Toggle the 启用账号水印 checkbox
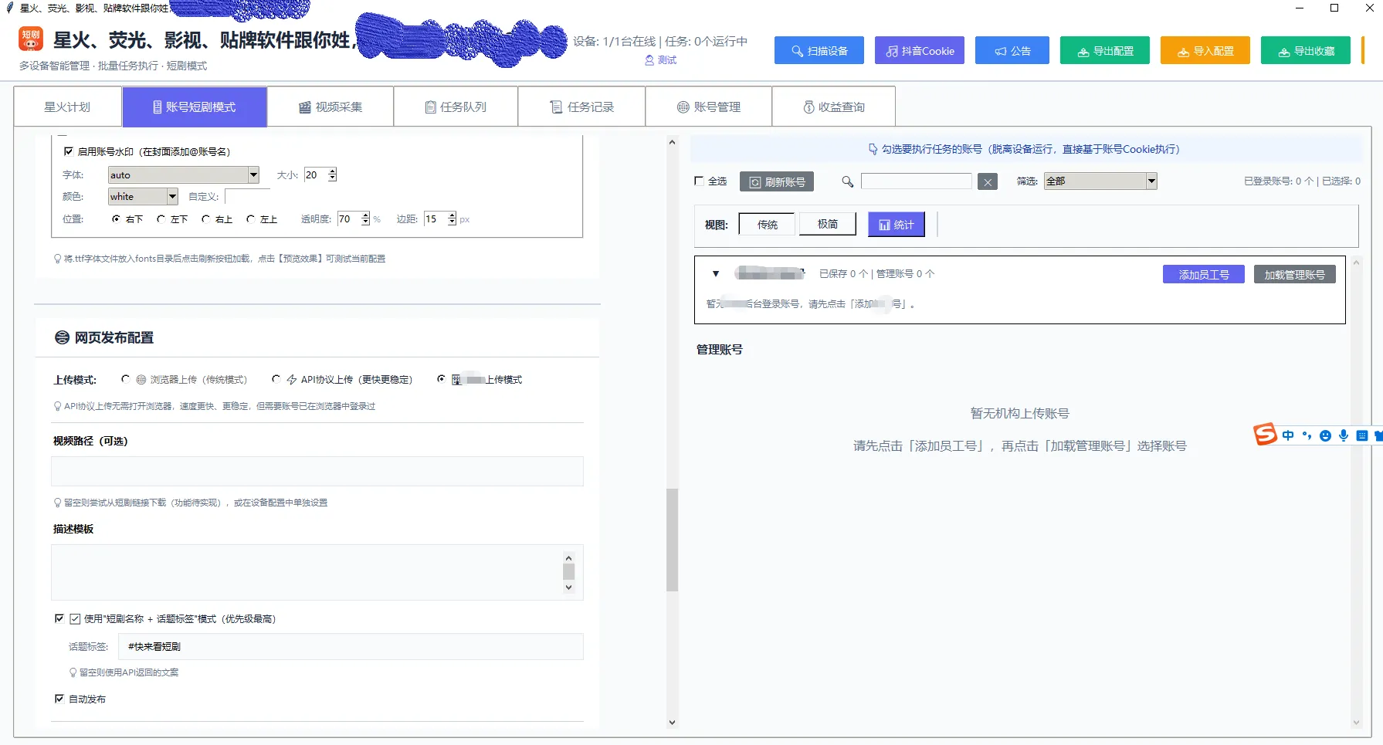Image resolution: width=1383 pixels, height=745 pixels. click(69, 151)
